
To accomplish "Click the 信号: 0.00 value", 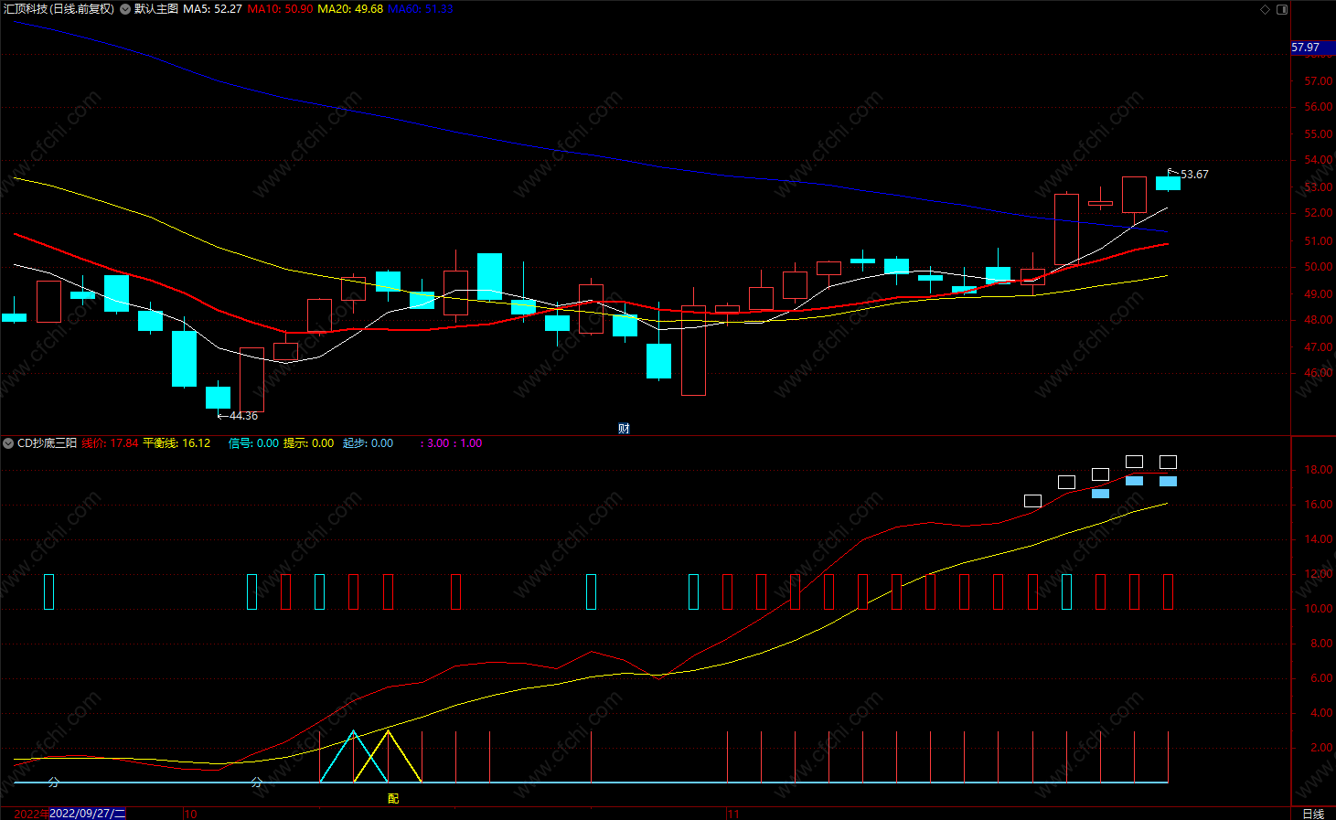I will 253,443.
